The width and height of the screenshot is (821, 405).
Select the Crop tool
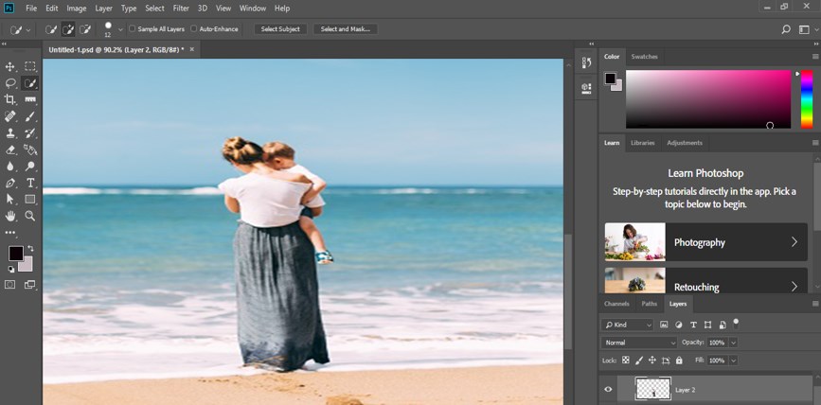coord(10,99)
